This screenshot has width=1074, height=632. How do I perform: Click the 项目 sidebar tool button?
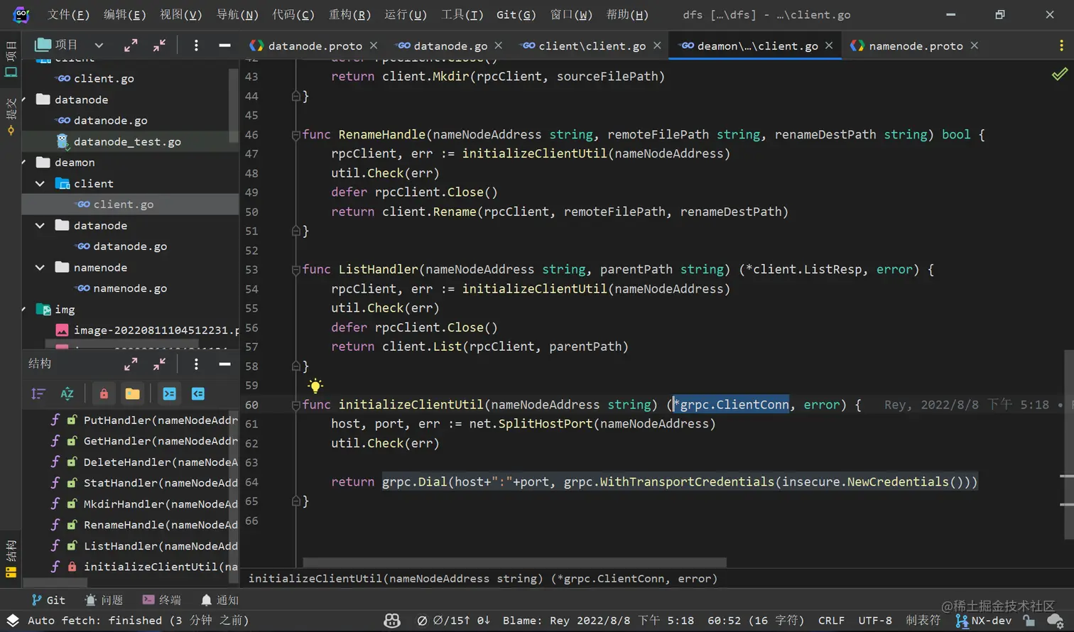point(11,58)
